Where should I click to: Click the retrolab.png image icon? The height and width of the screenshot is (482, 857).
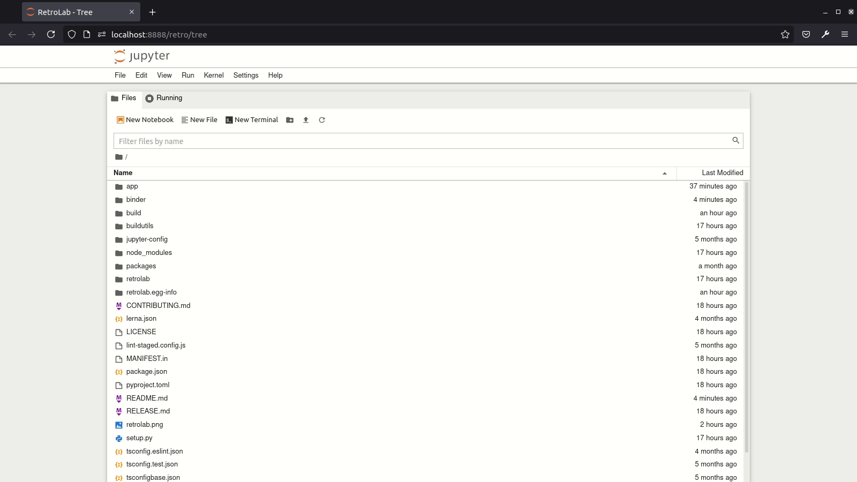click(x=119, y=425)
